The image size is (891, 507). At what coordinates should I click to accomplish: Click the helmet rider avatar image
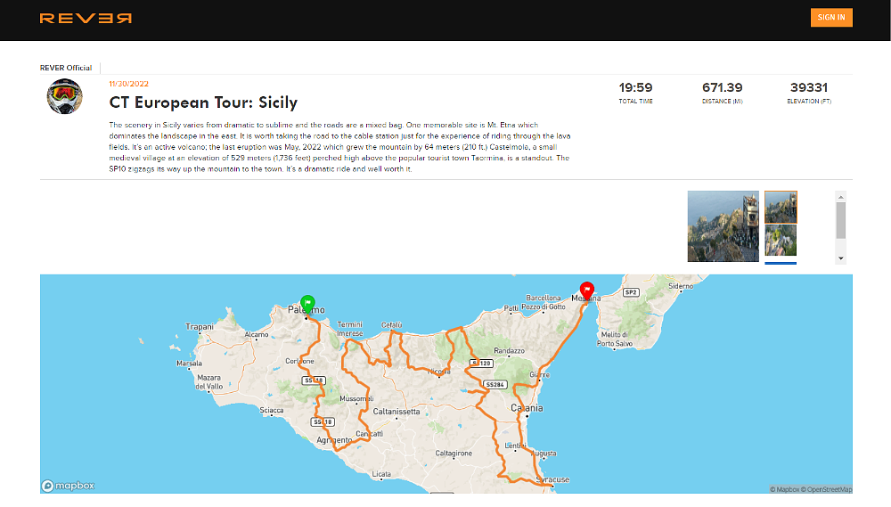[x=64, y=96]
